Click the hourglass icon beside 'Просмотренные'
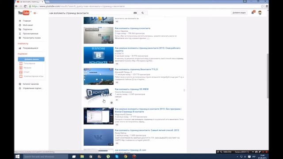This screenshot has height=159, width=283. 20,34
